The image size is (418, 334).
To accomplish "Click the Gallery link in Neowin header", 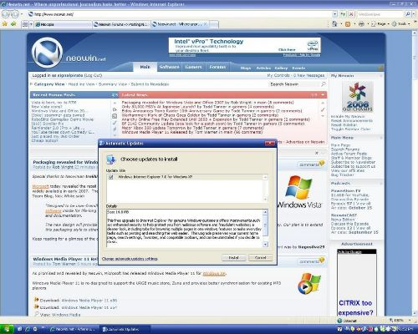I will point(281,68).
